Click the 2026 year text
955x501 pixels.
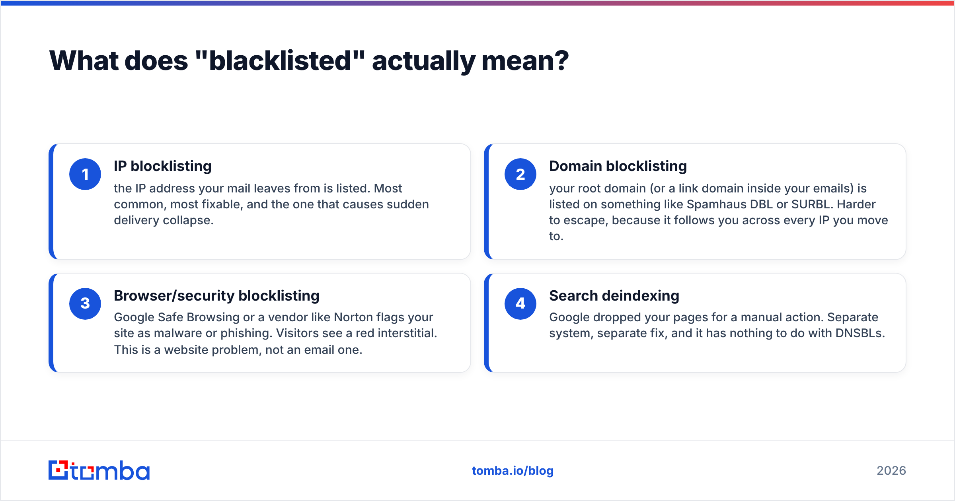[x=891, y=471]
